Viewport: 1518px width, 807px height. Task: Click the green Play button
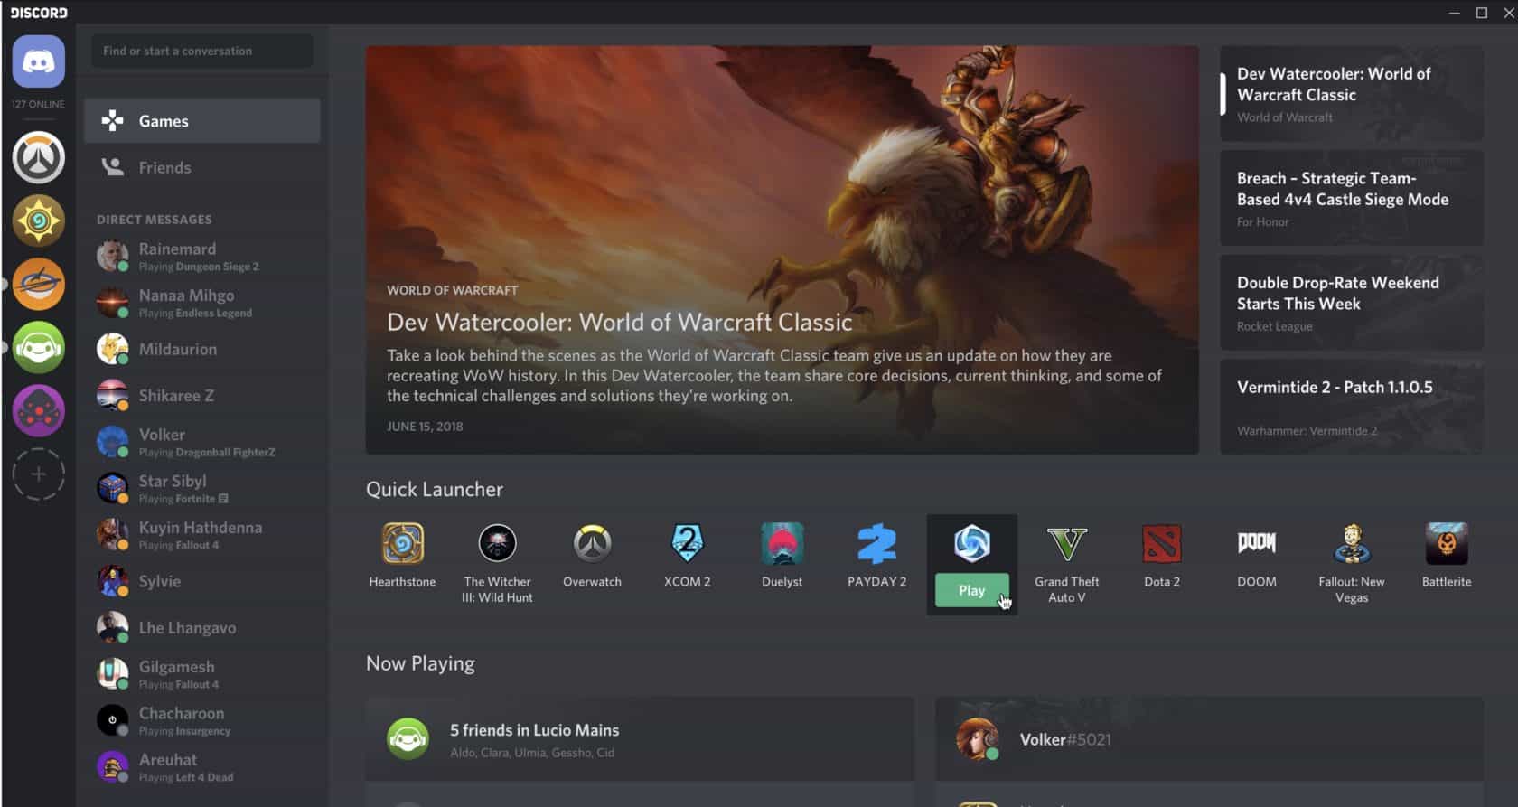[972, 590]
